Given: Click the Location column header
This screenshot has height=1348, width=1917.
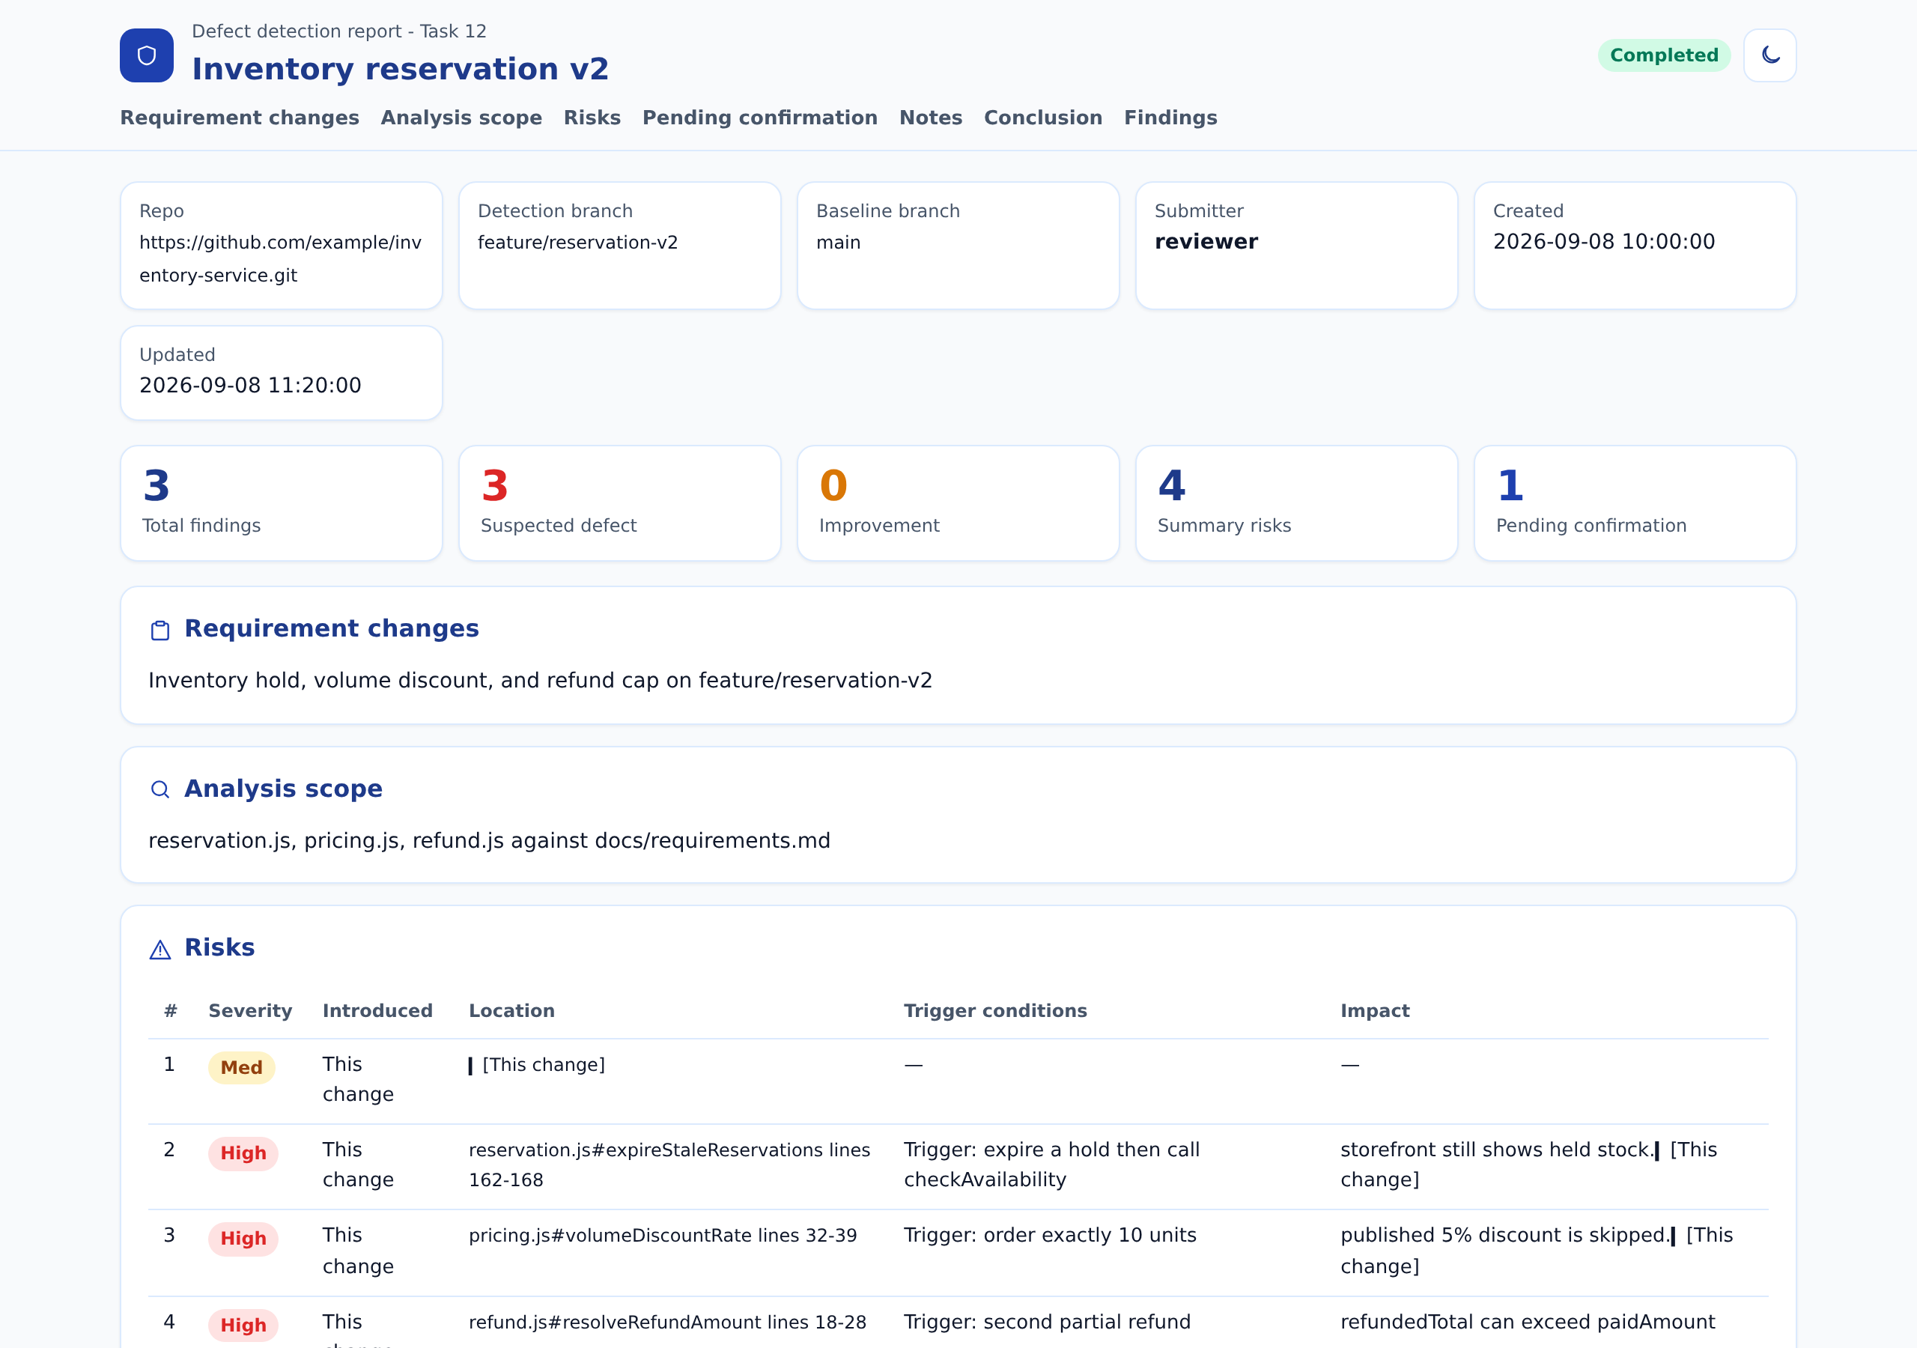Looking at the screenshot, I should [511, 1010].
